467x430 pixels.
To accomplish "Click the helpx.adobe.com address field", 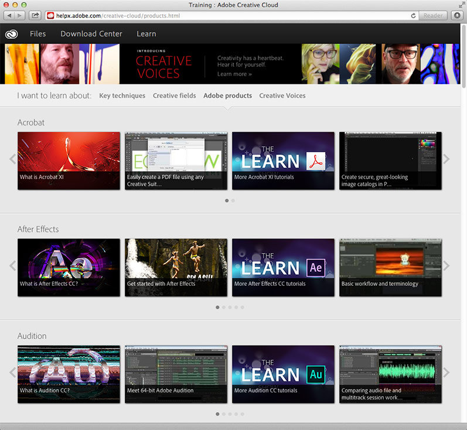I will [231, 15].
